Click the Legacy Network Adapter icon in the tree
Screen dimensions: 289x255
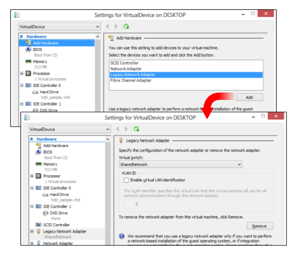[38, 231]
